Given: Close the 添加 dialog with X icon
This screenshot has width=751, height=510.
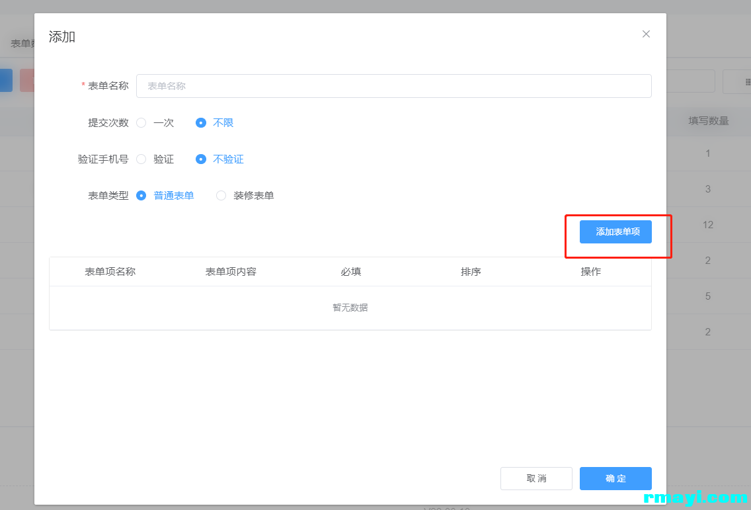Looking at the screenshot, I should click(646, 34).
